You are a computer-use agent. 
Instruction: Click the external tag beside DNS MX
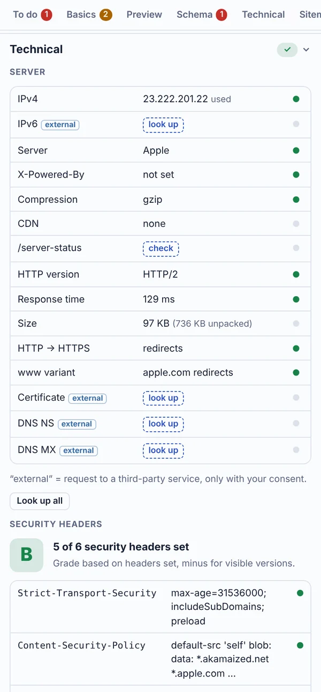pos(79,451)
